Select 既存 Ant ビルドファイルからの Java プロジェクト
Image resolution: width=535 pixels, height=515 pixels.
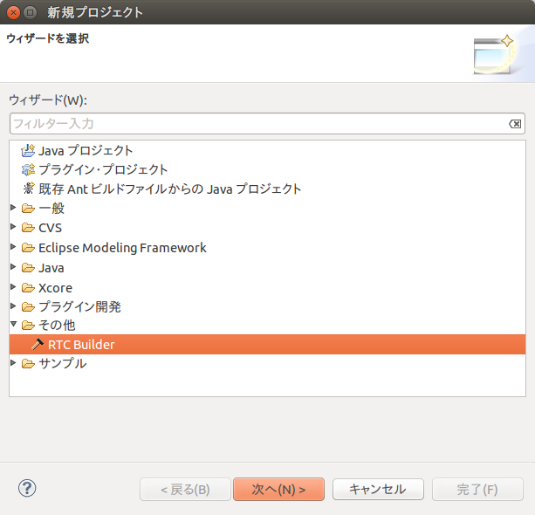click(x=170, y=189)
